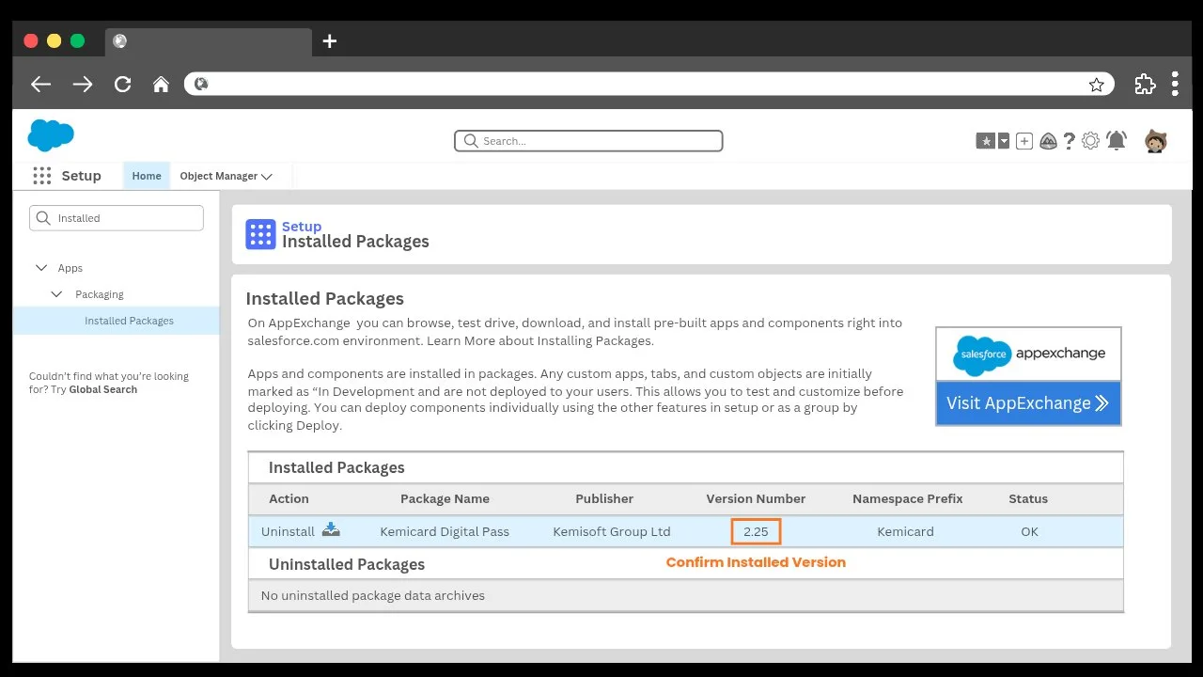The height and width of the screenshot is (677, 1203).
Task: Open the favorites list dropdown arrow
Action: pos(1003,141)
